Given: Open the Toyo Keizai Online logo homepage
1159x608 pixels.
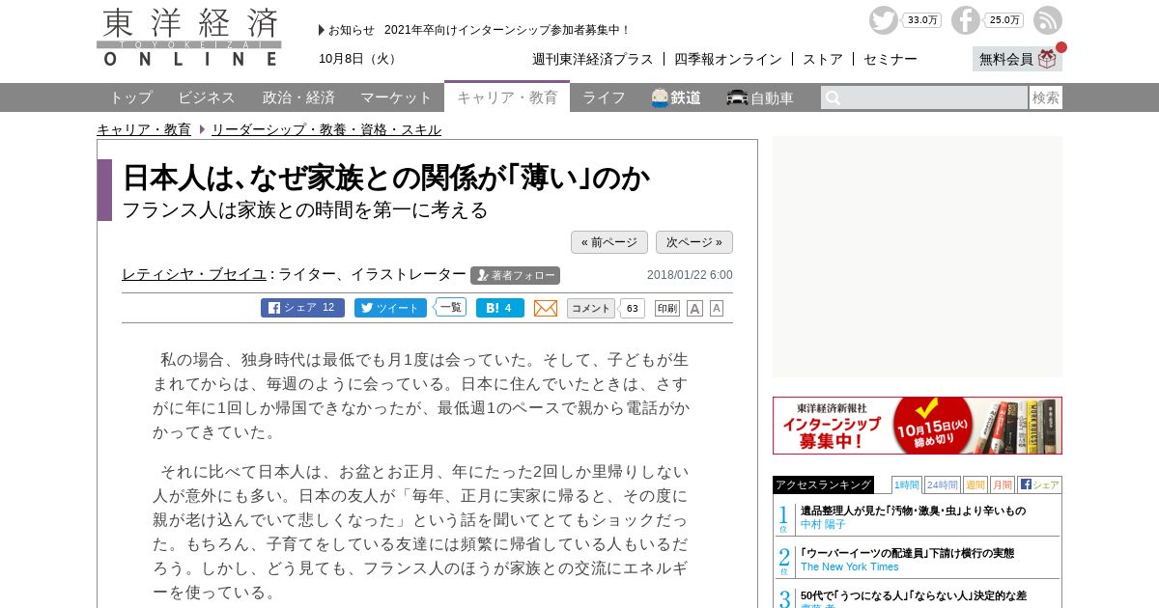Looking at the screenshot, I should tap(189, 38).
